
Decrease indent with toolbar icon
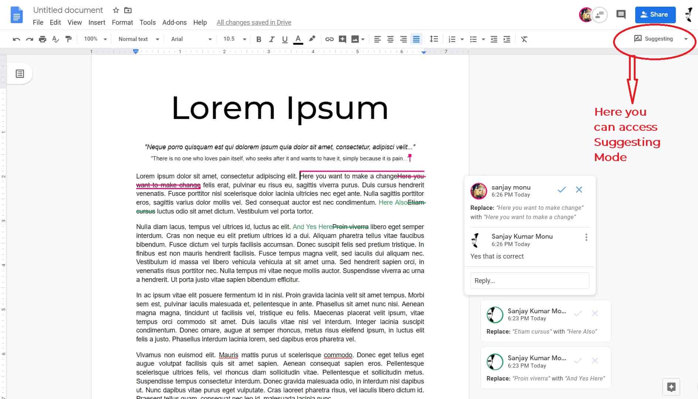click(x=494, y=39)
